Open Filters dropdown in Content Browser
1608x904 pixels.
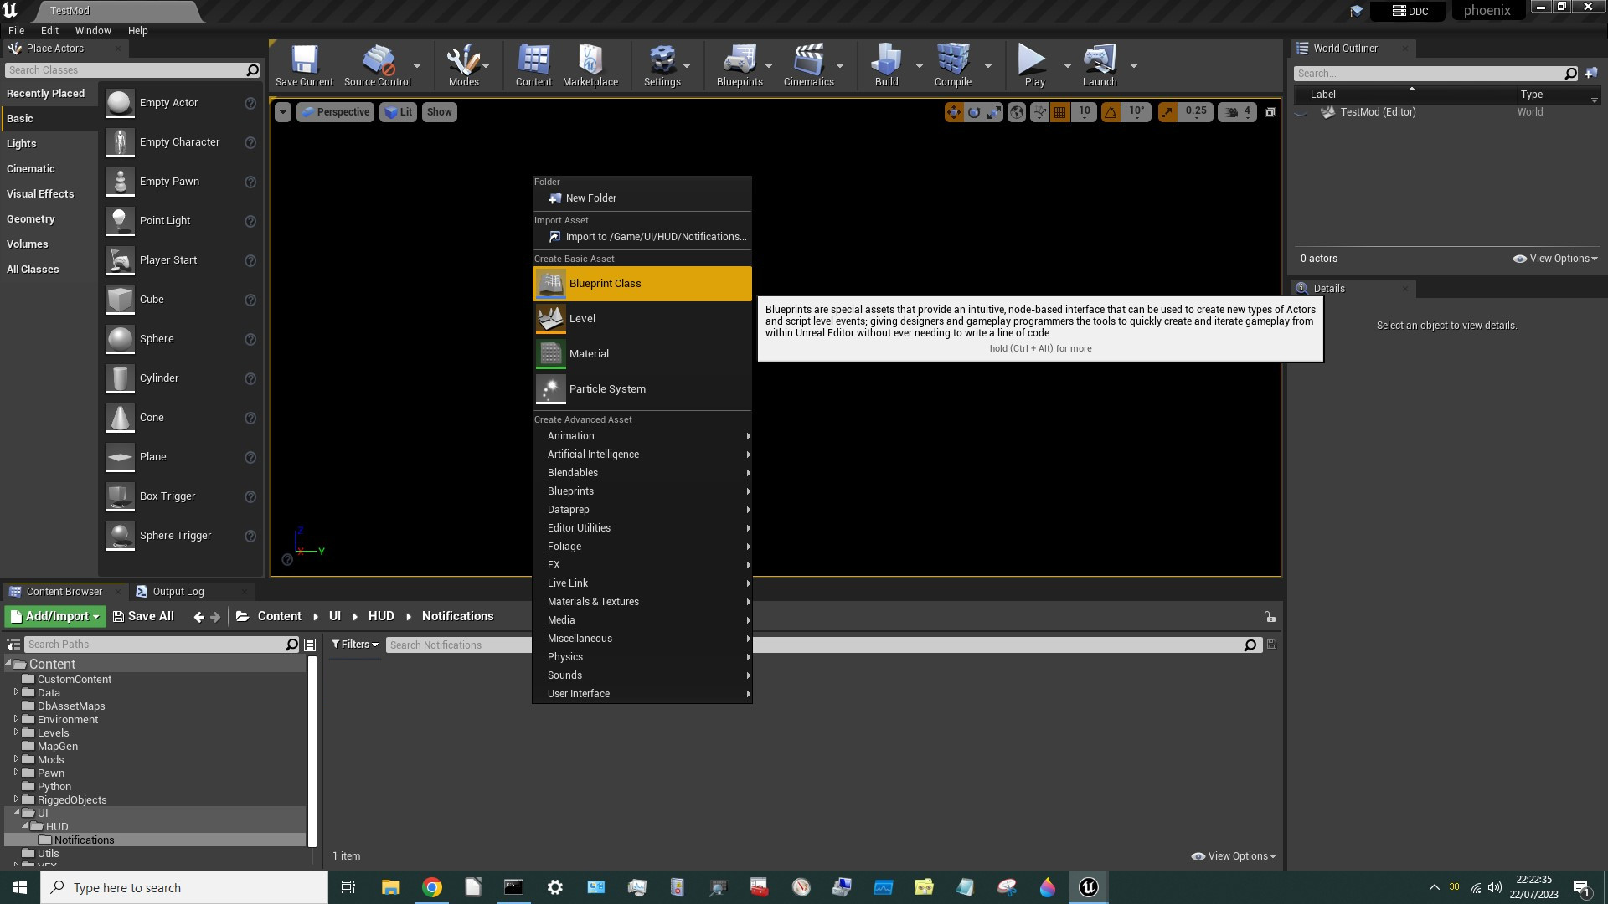point(355,645)
